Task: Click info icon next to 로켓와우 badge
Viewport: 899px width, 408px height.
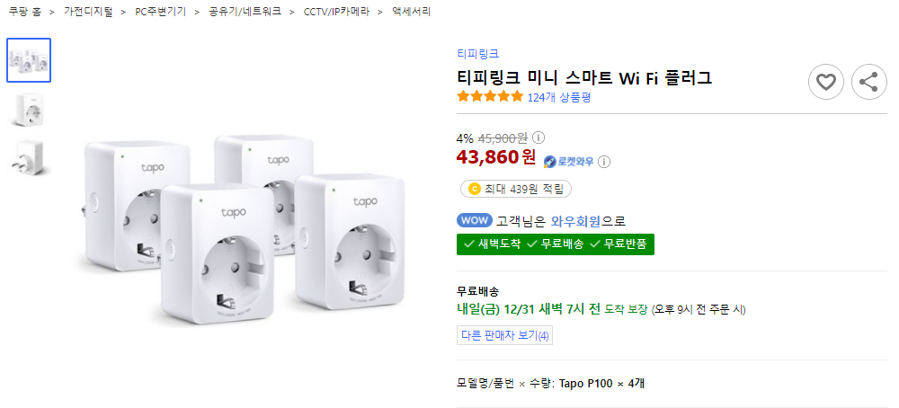Action: pyautogui.click(x=604, y=162)
